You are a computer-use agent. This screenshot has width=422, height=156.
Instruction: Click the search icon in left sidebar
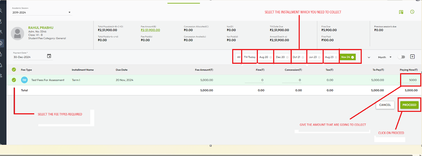tap(1, 11)
